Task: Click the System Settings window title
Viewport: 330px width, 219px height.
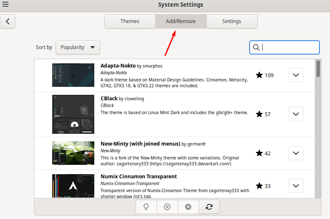Action: point(181,5)
